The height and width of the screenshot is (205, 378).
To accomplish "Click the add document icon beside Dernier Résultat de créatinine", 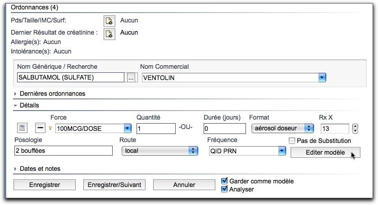I will pyautogui.click(x=109, y=34).
